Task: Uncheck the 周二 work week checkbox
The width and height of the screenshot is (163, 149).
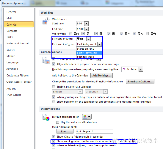Action: click(x=96, y=34)
